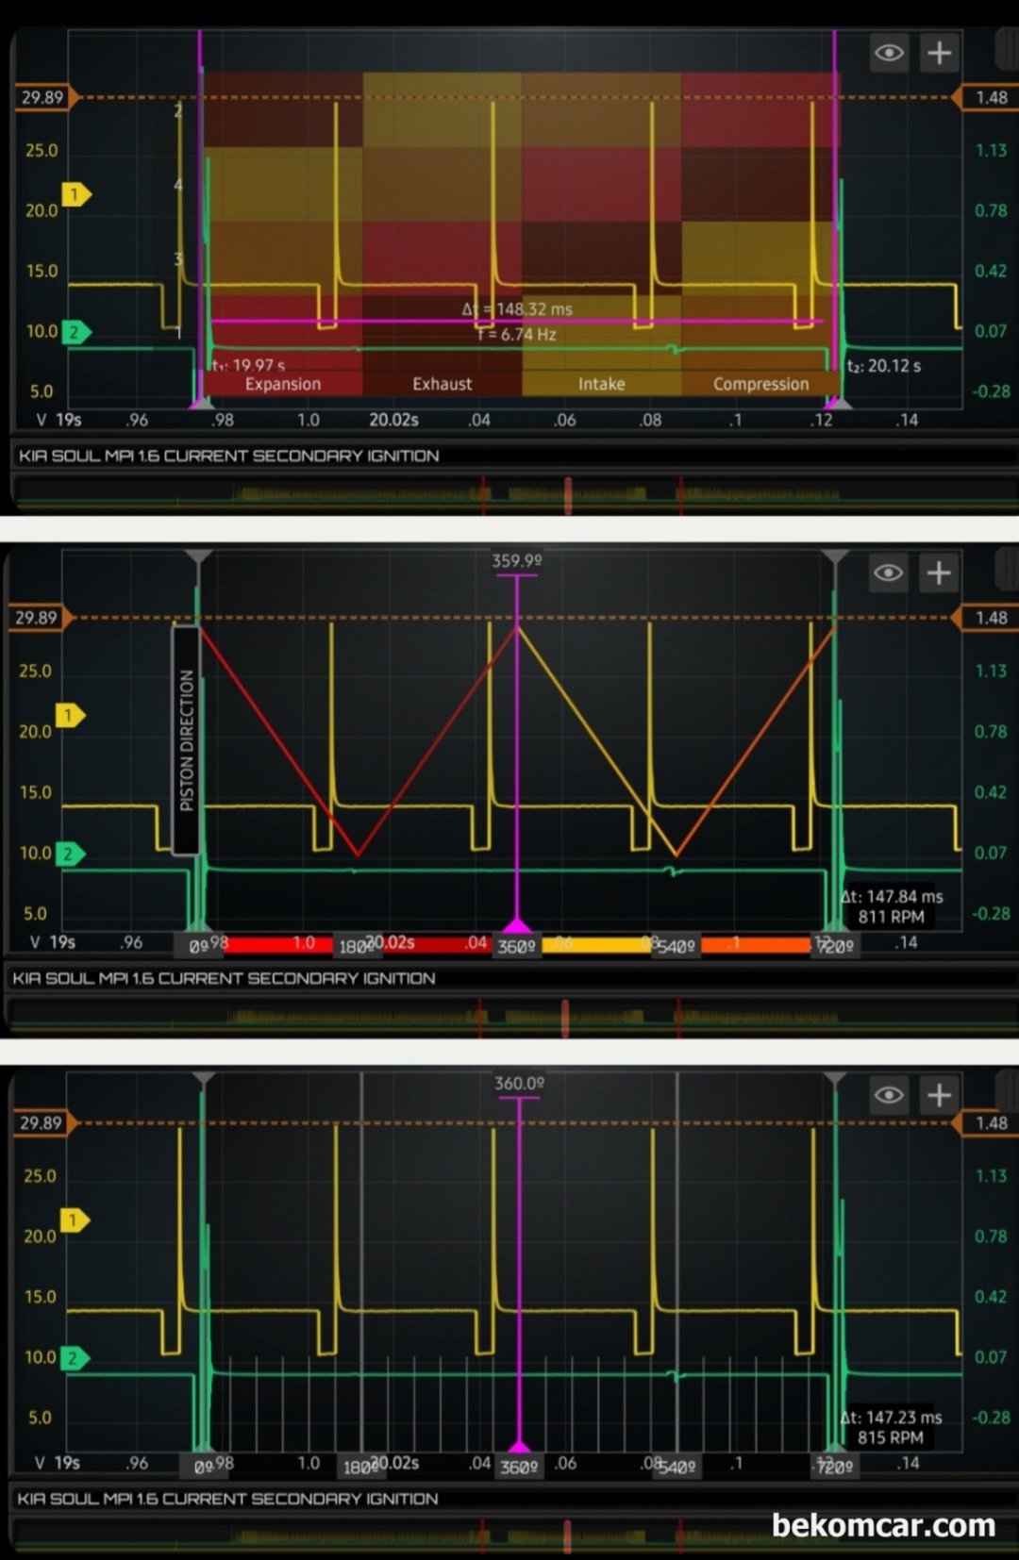Click the 811 RPM measurement readout
The height and width of the screenshot is (1560, 1019).
coord(891,917)
